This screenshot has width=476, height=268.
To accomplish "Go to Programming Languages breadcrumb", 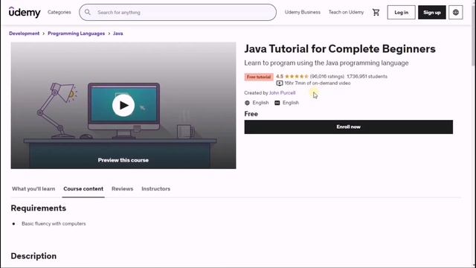I will 76,33.
